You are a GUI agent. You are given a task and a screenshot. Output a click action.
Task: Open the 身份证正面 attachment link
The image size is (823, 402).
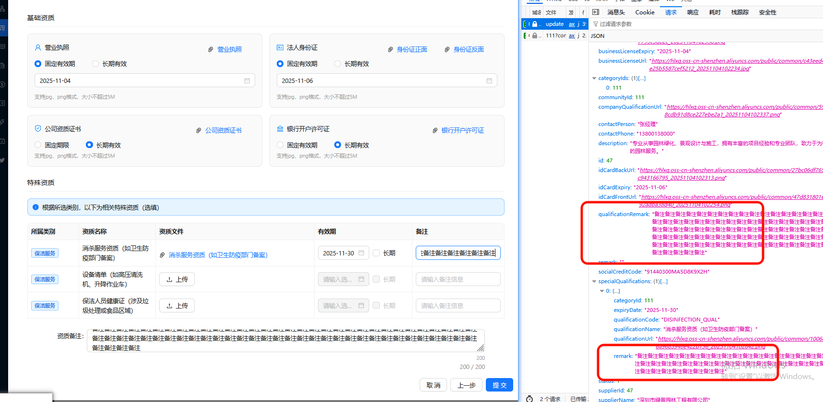(411, 49)
